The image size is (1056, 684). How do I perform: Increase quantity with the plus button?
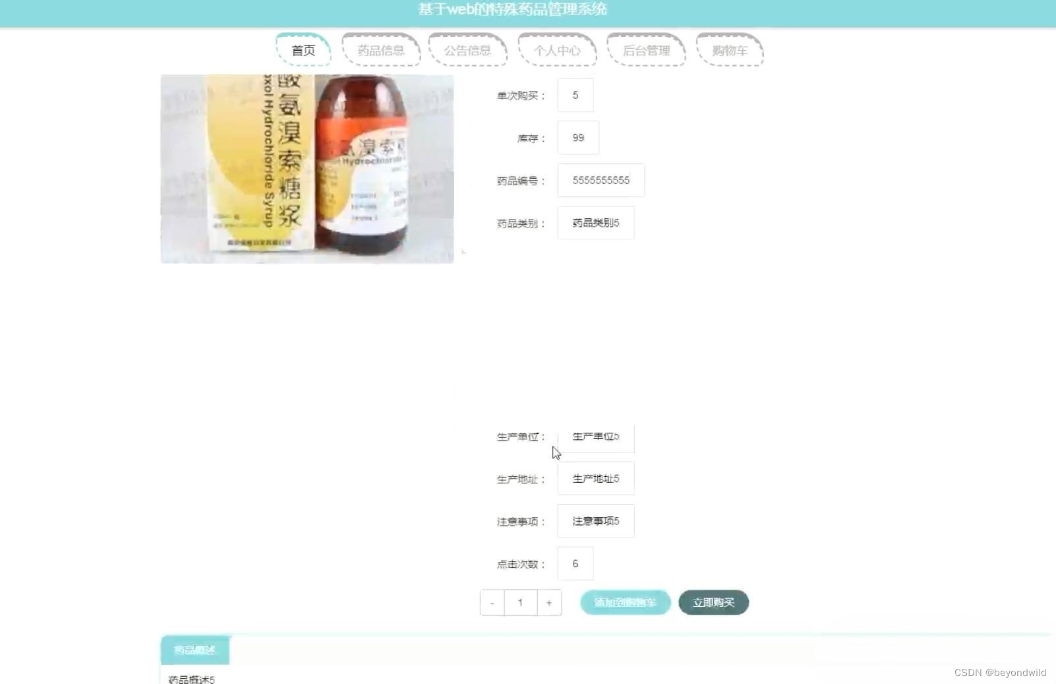pyautogui.click(x=549, y=602)
